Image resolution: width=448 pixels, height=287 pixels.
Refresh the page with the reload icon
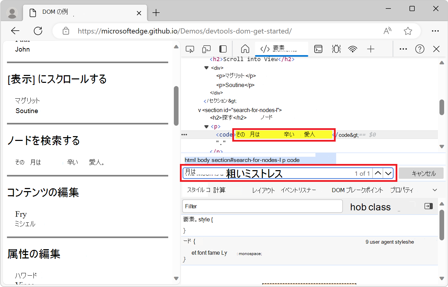pos(38,31)
